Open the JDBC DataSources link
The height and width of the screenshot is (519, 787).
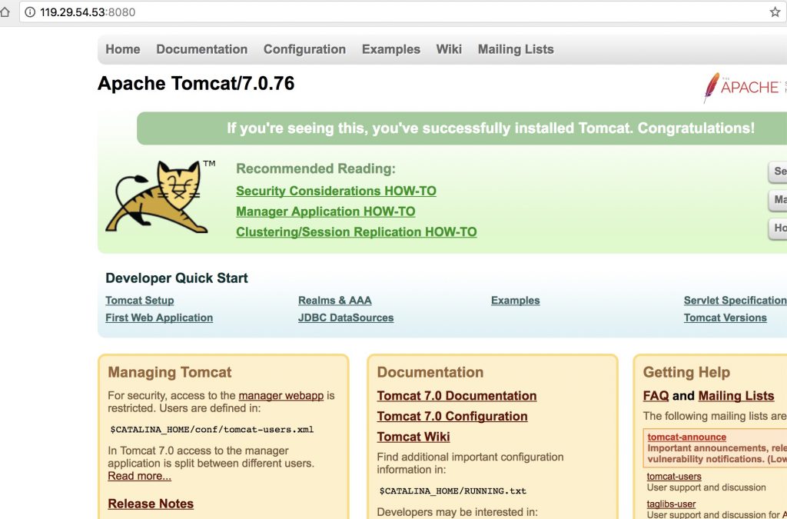click(x=346, y=318)
